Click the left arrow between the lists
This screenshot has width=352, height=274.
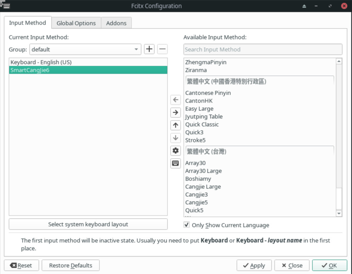coord(175,100)
